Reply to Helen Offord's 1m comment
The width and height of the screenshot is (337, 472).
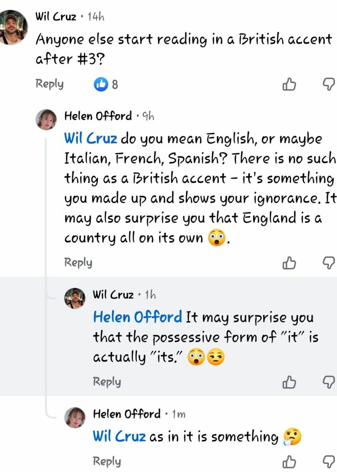coord(107,461)
